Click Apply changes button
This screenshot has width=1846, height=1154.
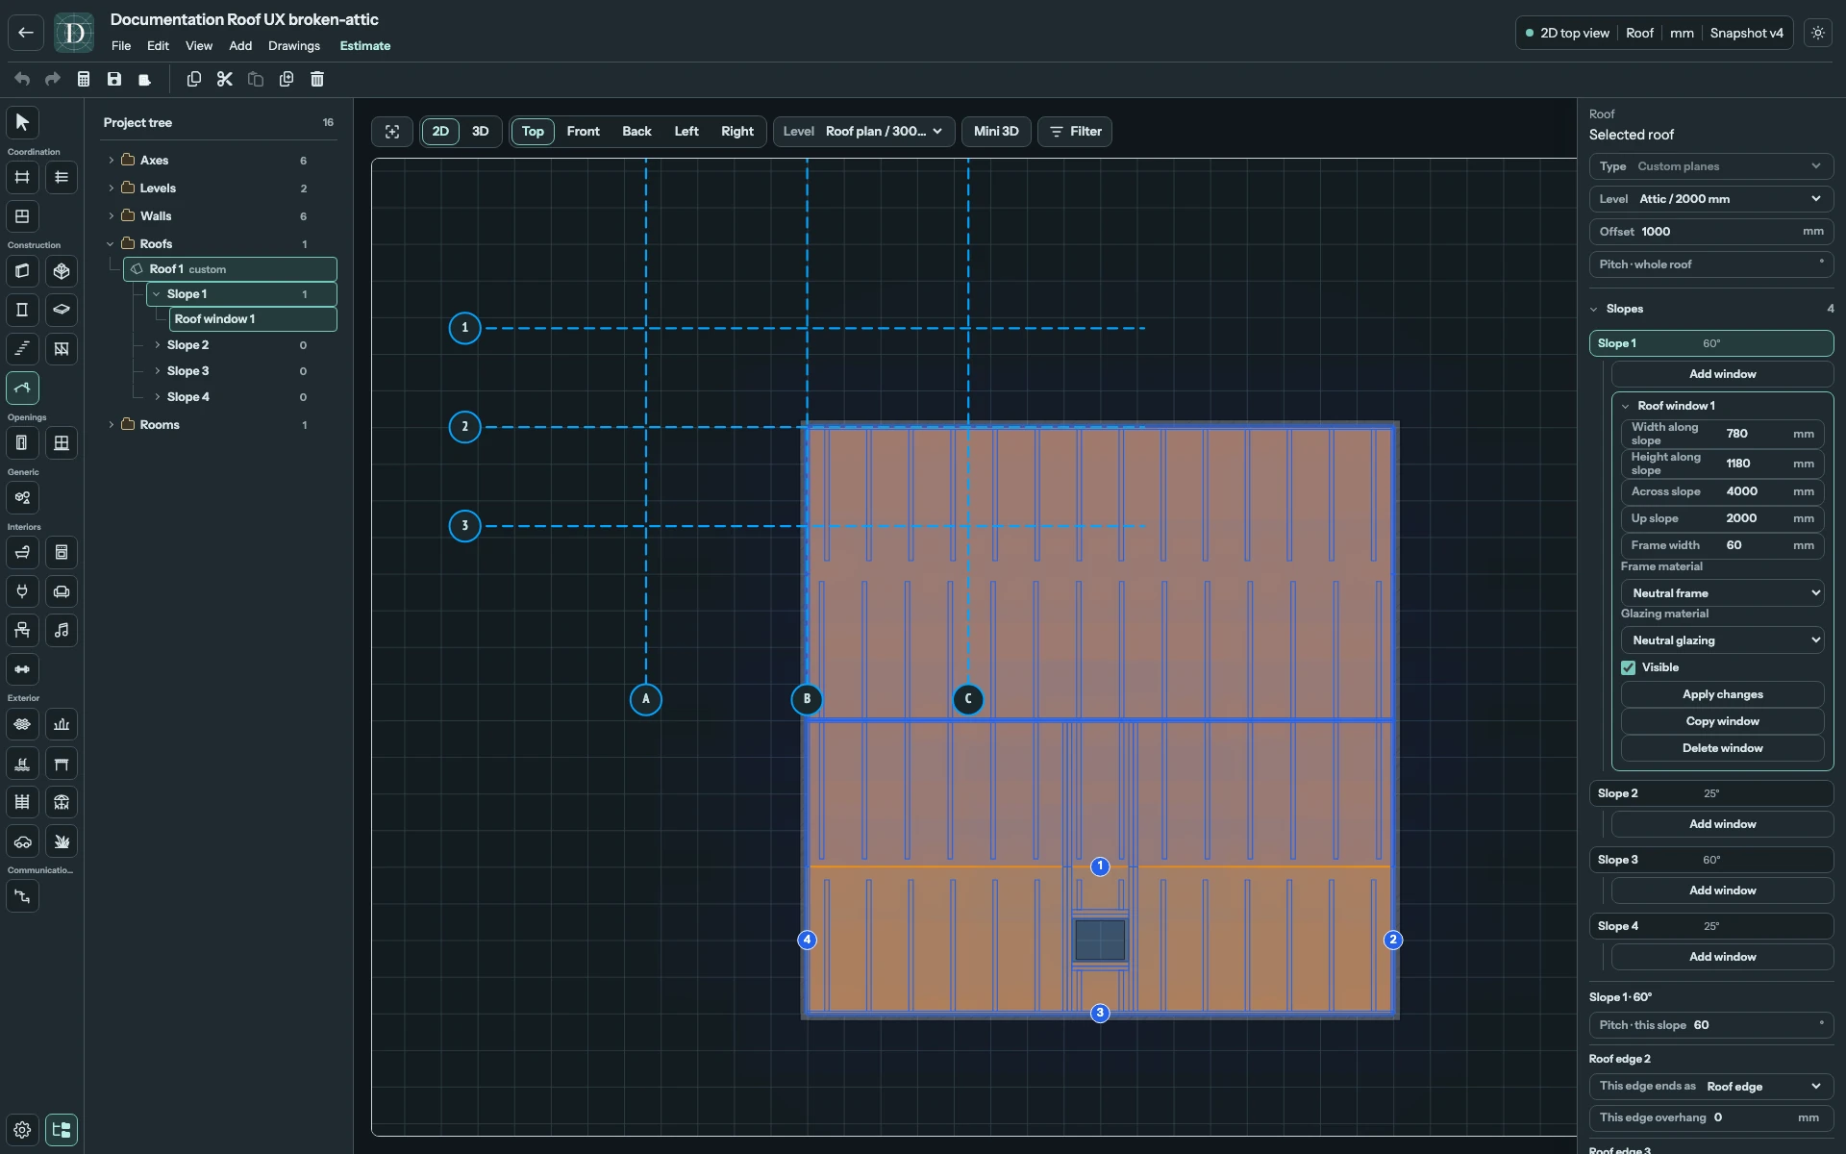tap(1722, 694)
